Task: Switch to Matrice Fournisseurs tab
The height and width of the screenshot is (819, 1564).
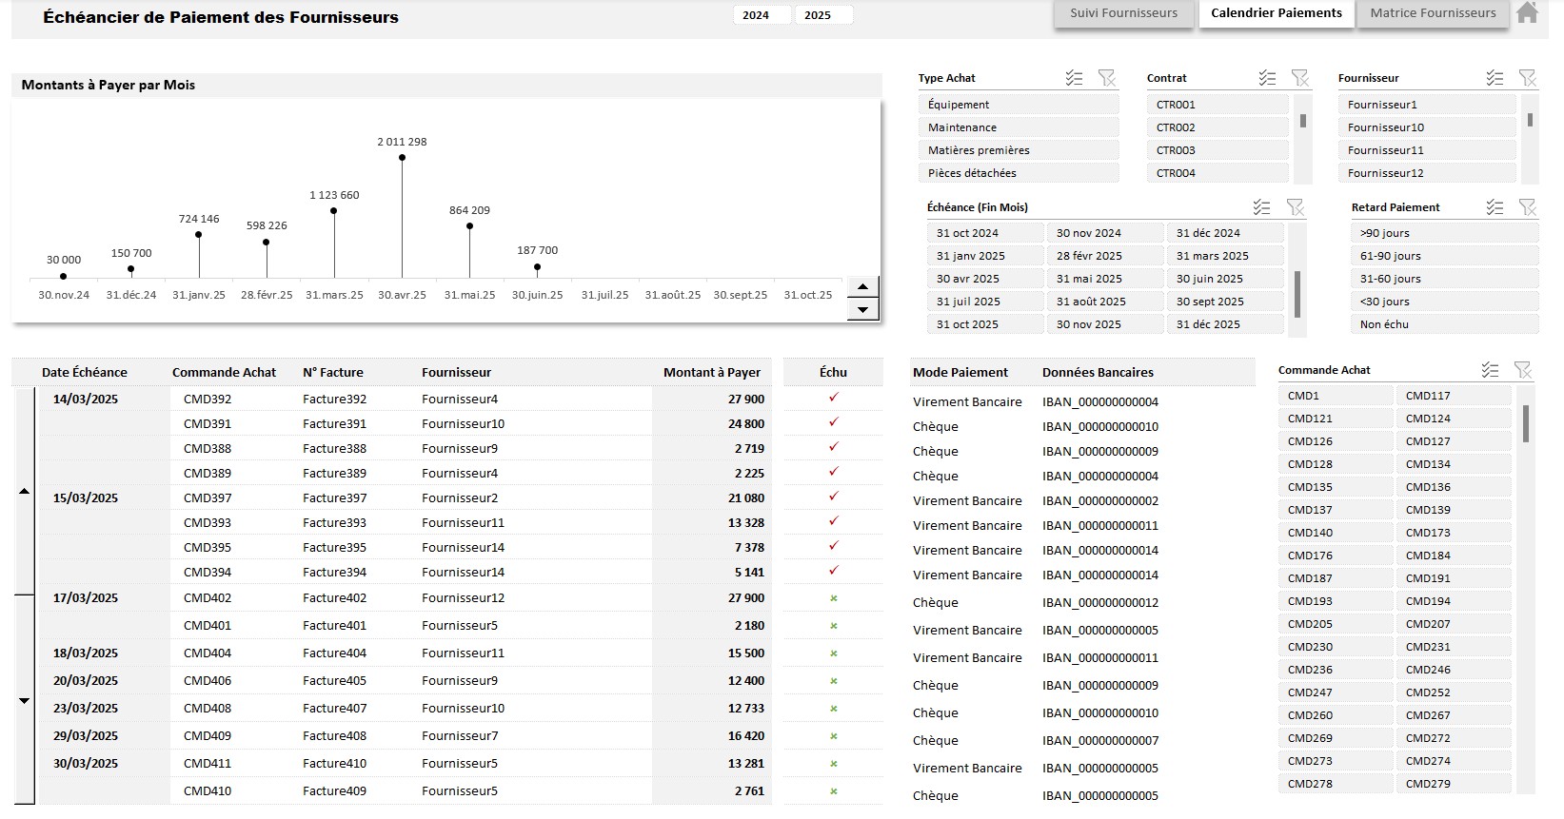Action: click(1433, 13)
